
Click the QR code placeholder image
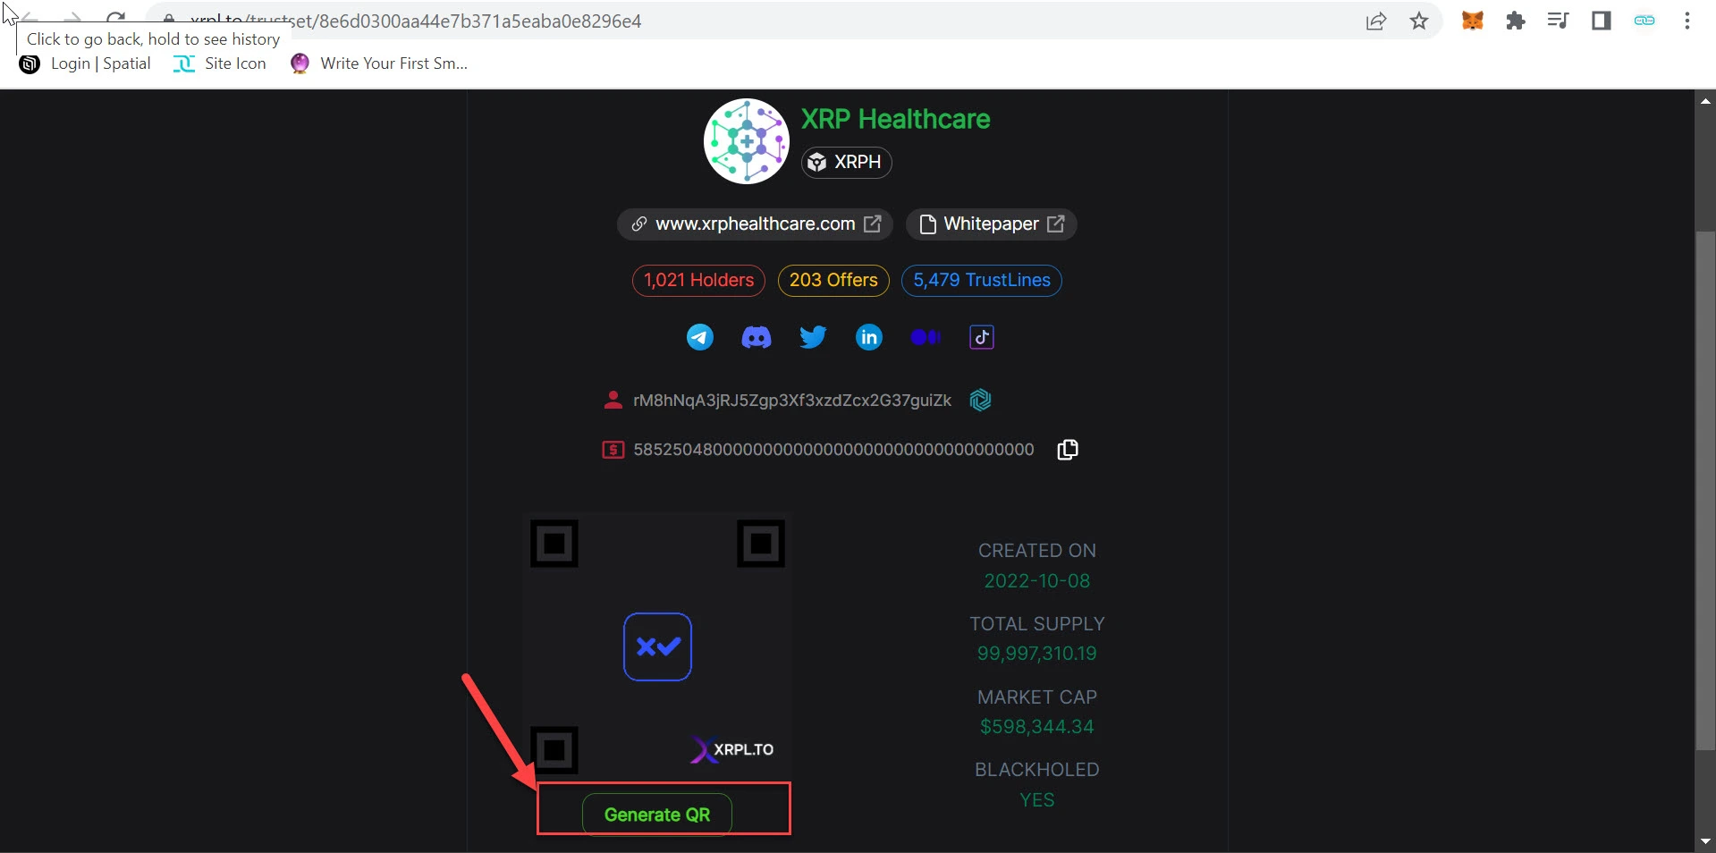point(657,646)
